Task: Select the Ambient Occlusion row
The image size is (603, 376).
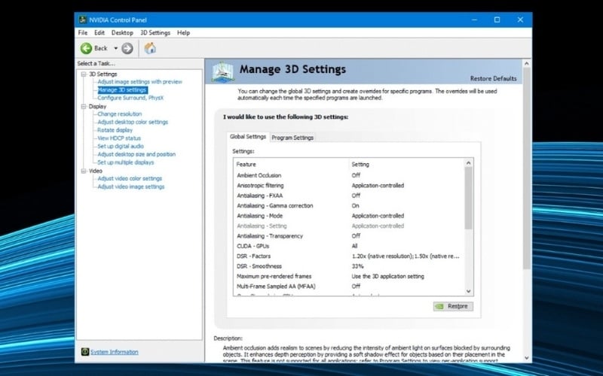Action: (x=349, y=175)
